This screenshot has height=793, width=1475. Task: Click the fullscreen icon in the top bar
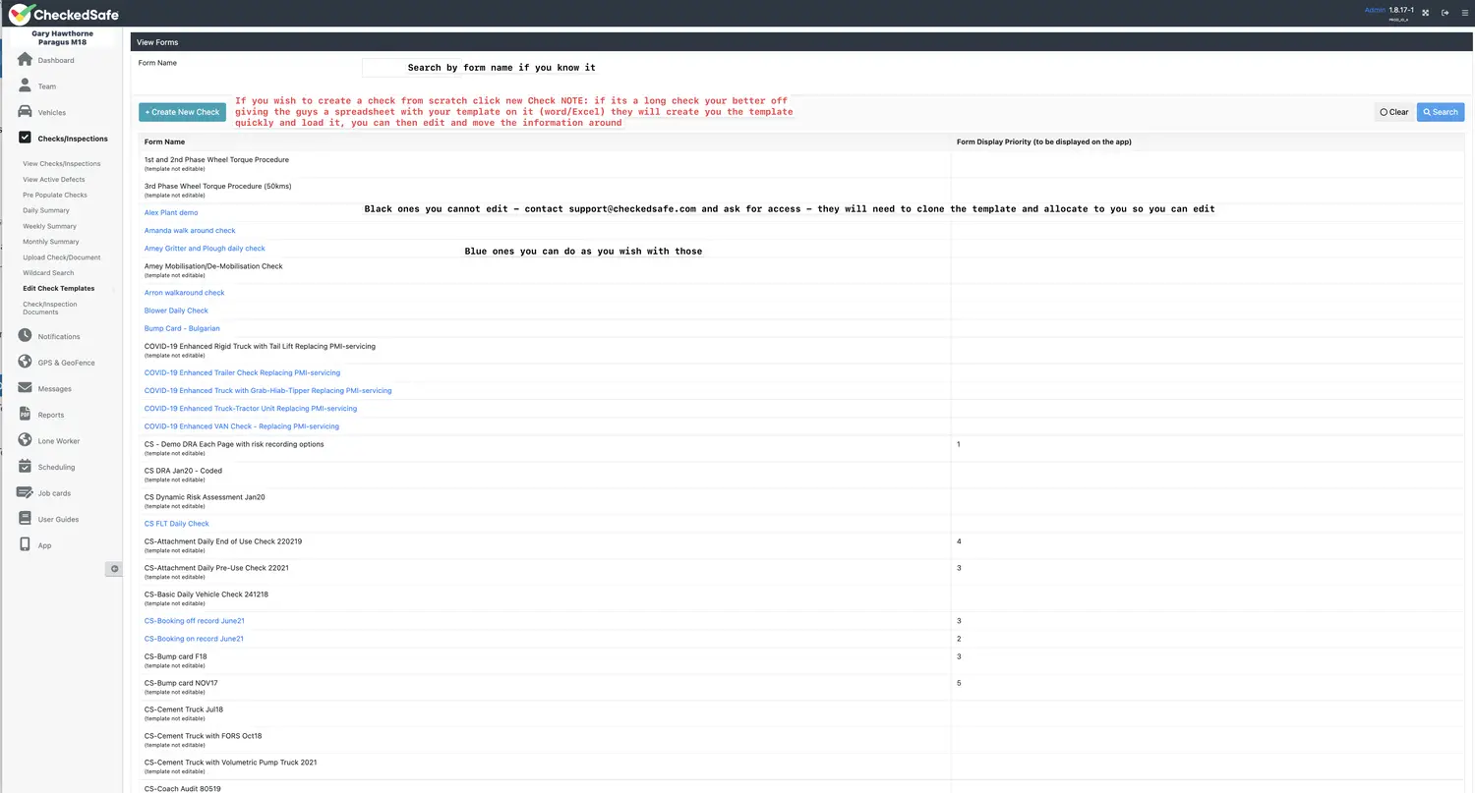click(1425, 12)
